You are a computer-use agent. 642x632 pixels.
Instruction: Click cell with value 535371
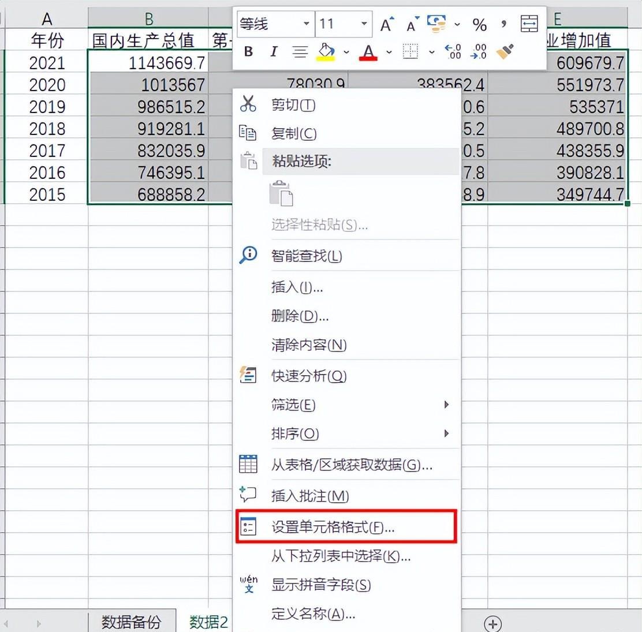click(558, 106)
